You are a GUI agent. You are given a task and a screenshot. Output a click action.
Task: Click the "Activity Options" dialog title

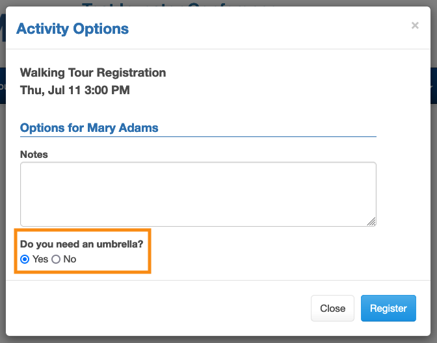[x=72, y=29]
